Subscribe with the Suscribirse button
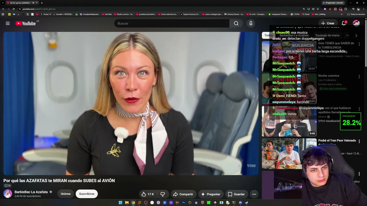This screenshot has width=367, height=206. (x=87, y=194)
